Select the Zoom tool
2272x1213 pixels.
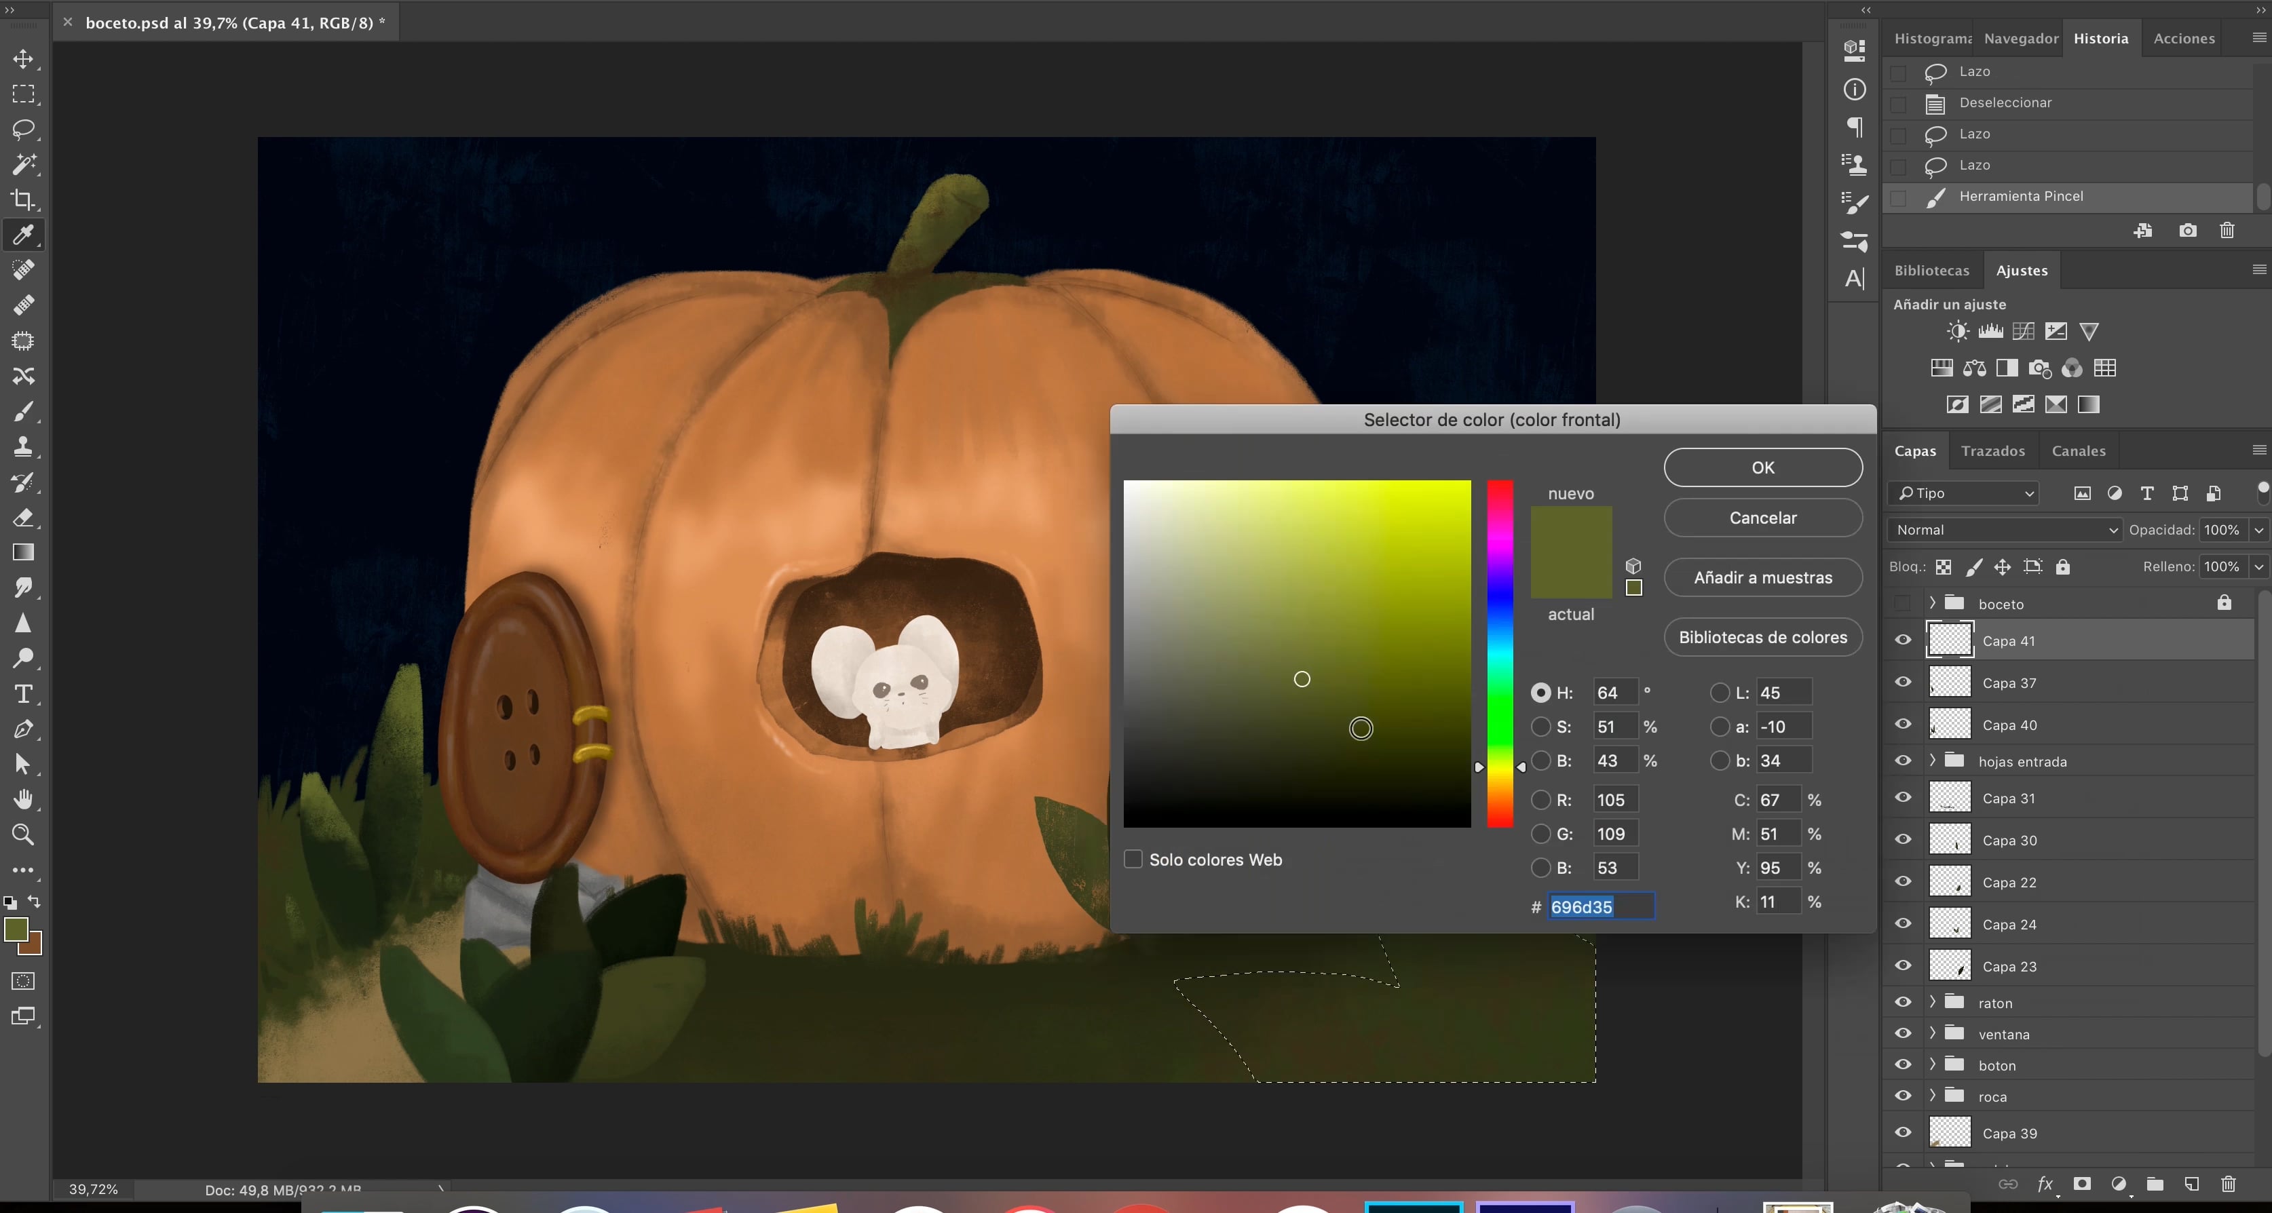coord(23,835)
